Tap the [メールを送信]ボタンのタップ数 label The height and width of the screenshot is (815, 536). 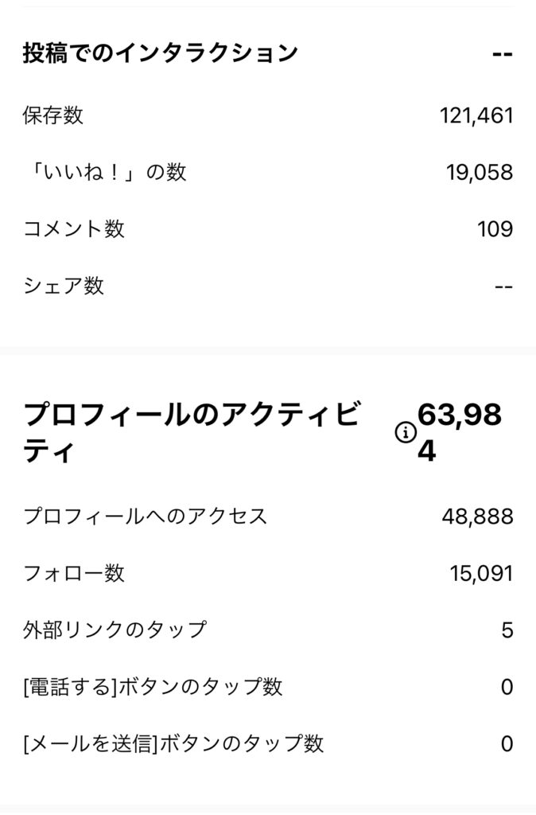coord(173,744)
